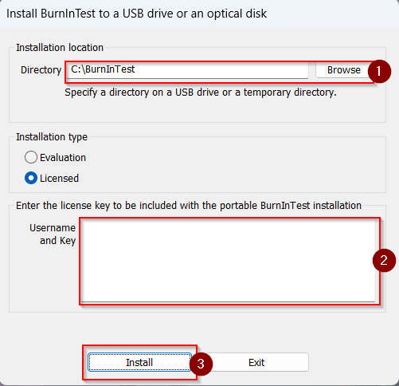Start the installation with Install button
Screen dimensions: 399x386
139,362
